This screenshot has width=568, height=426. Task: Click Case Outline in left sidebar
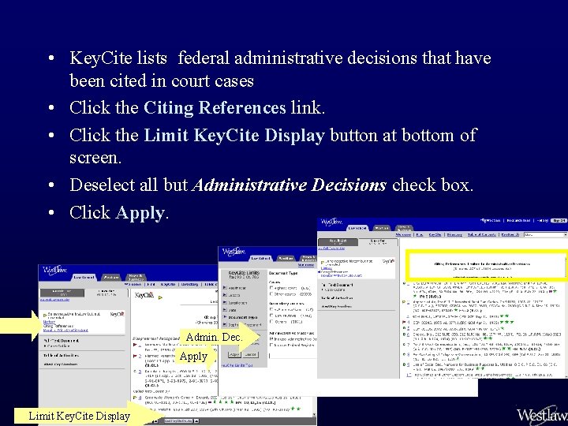point(58,346)
